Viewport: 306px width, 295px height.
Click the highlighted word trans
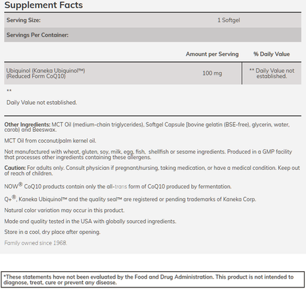(121, 186)
